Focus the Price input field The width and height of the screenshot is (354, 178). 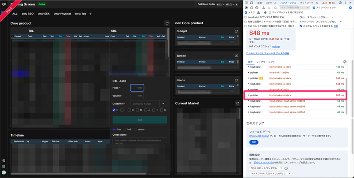point(137,88)
